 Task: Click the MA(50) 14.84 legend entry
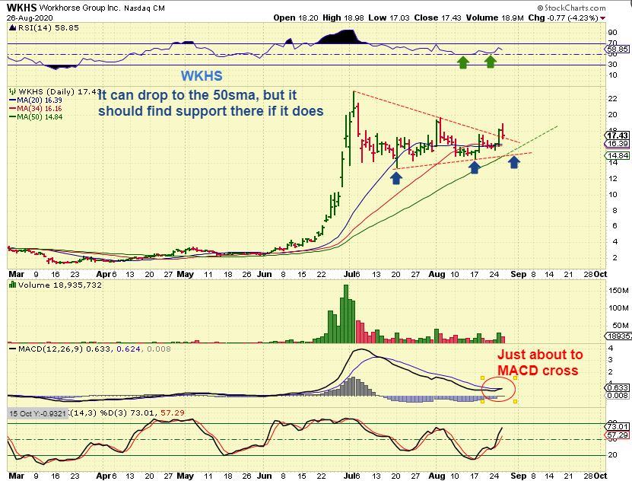36,117
